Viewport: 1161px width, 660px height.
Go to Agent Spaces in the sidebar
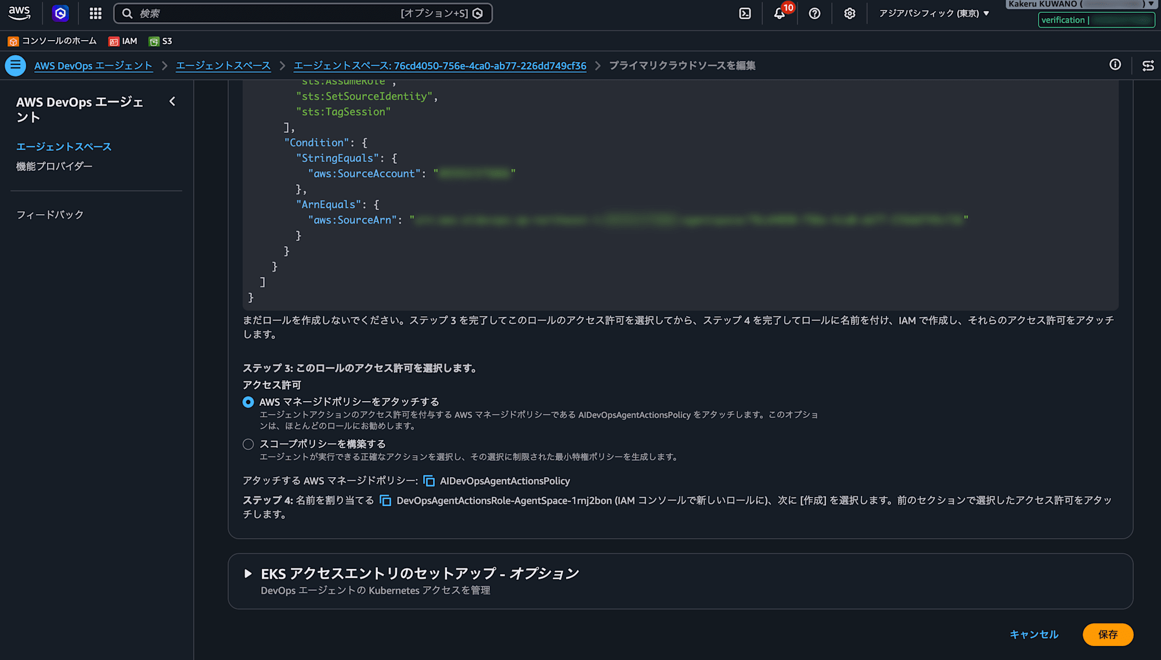click(x=64, y=147)
